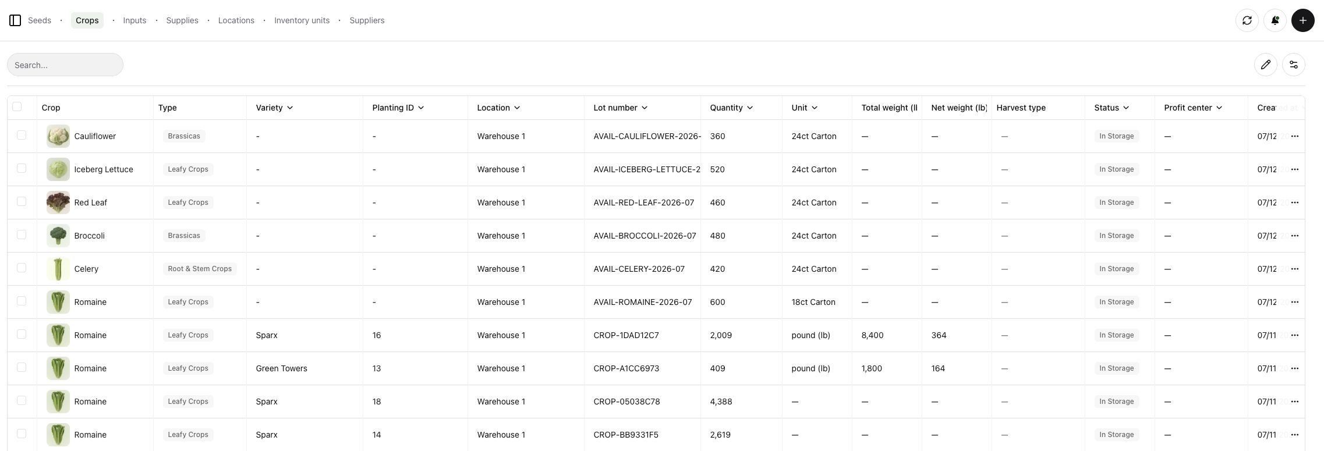Click the Cauliflower crop thumbnail

point(58,136)
